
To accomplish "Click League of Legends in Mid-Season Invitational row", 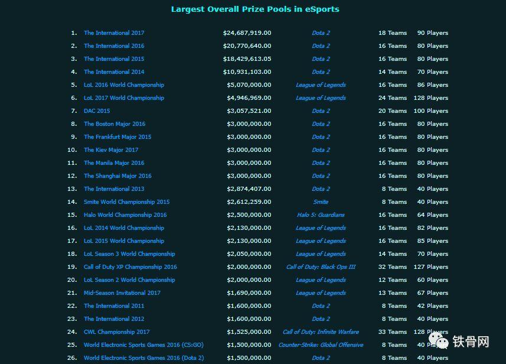I will click(x=321, y=293).
